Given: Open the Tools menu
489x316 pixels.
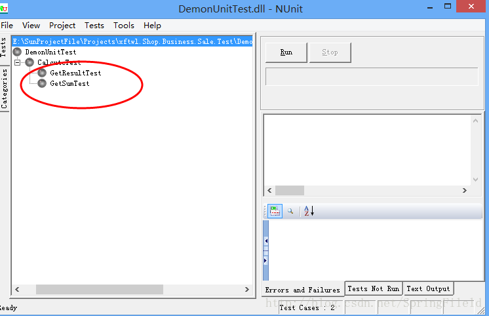Looking at the screenshot, I should [124, 26].
